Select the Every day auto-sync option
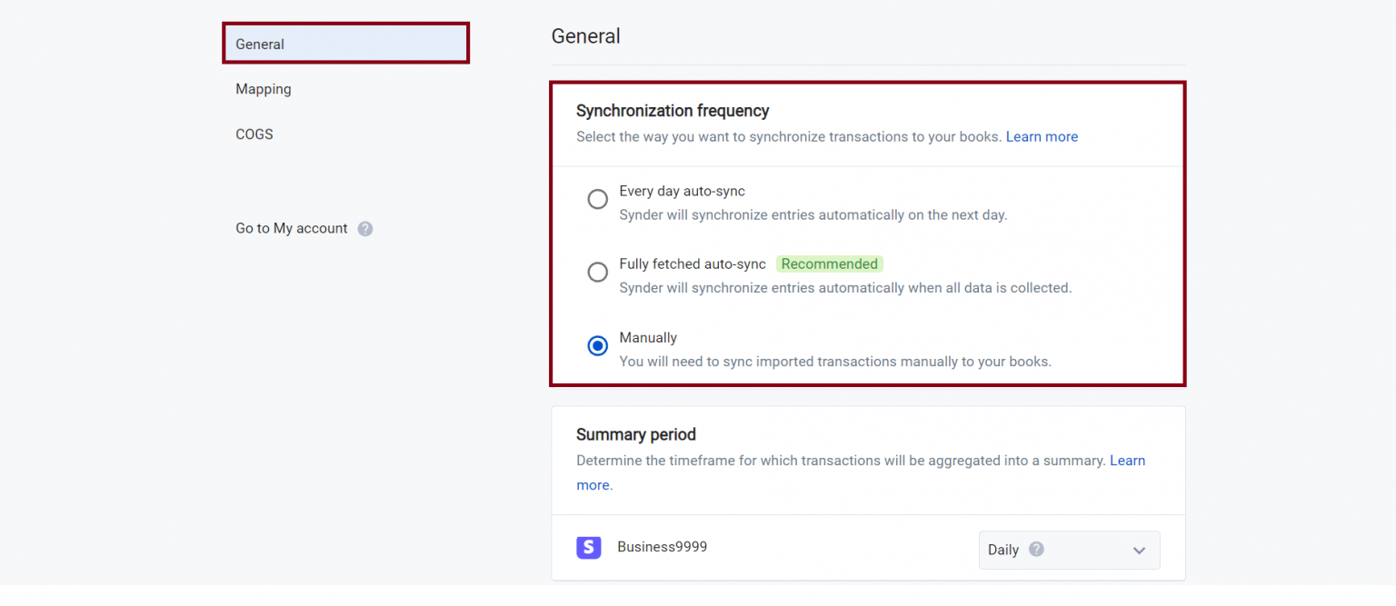The width and height of the screenshot is (1396, 606). pyautogui.click(x=597, y=198)
